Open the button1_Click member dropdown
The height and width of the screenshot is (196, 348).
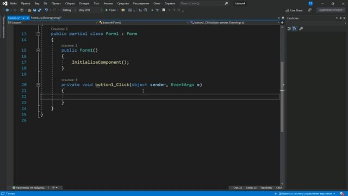tap(235, 23)
